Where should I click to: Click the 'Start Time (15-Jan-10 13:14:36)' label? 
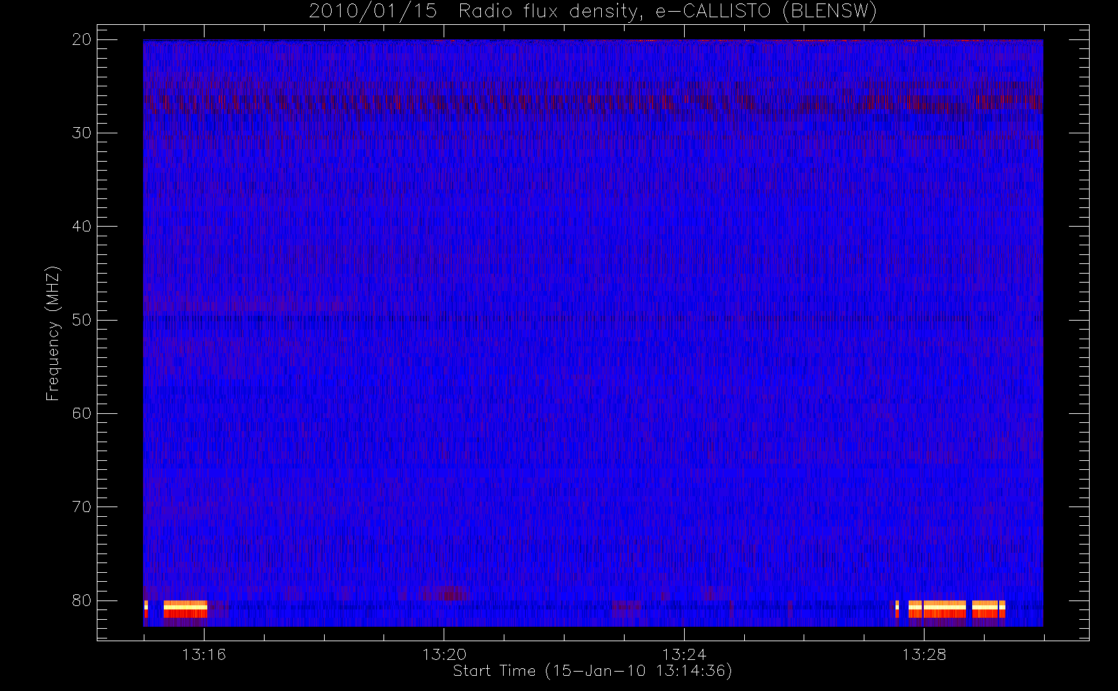pyautogui.click(x=592, y=671)
